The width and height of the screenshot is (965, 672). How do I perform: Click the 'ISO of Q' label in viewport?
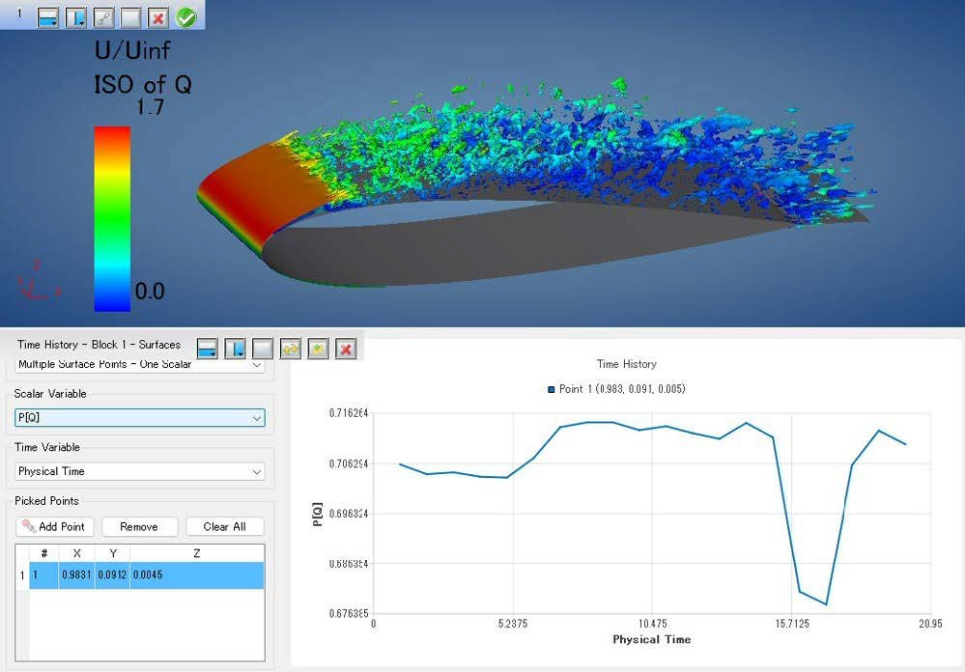tap(143, 84)
